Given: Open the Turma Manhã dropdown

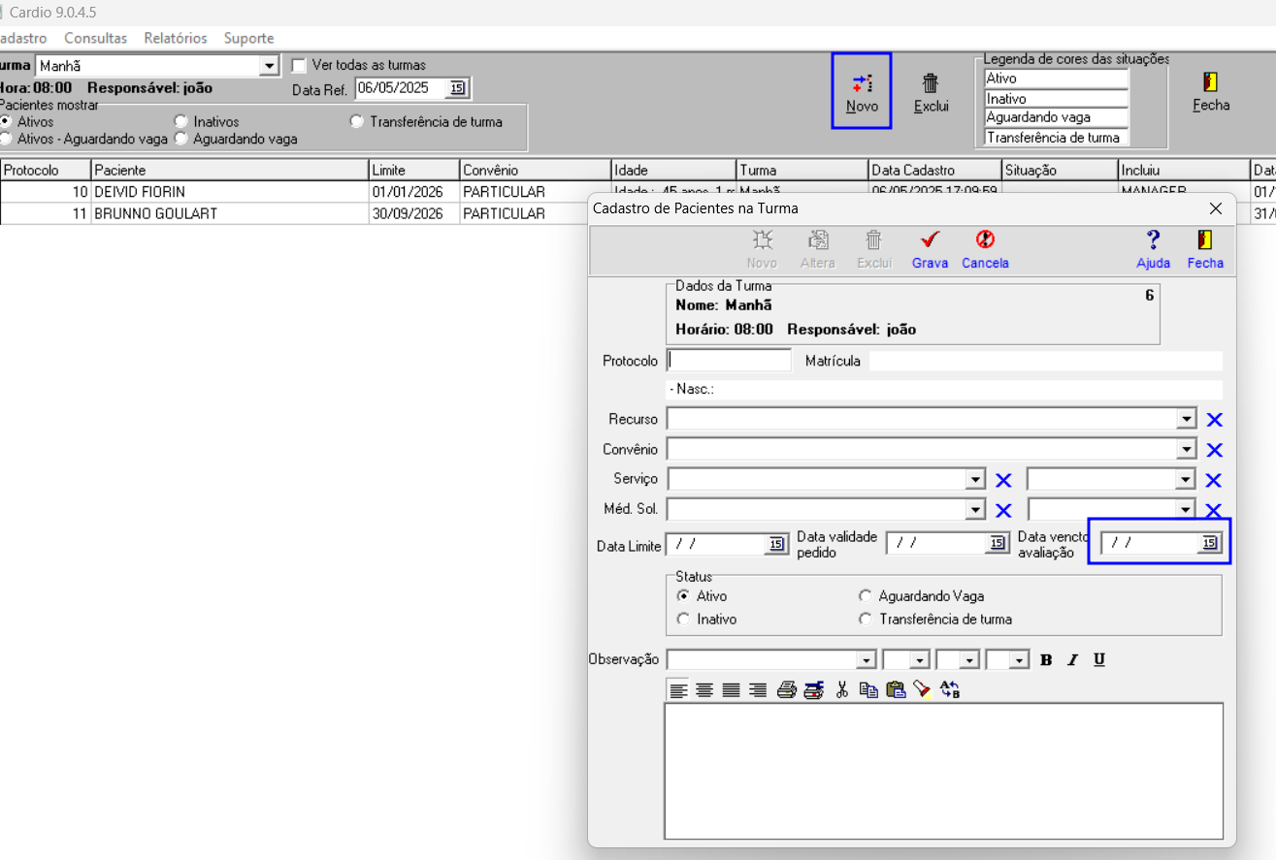Looking at the screenshot, I should [x=269, y=66].
